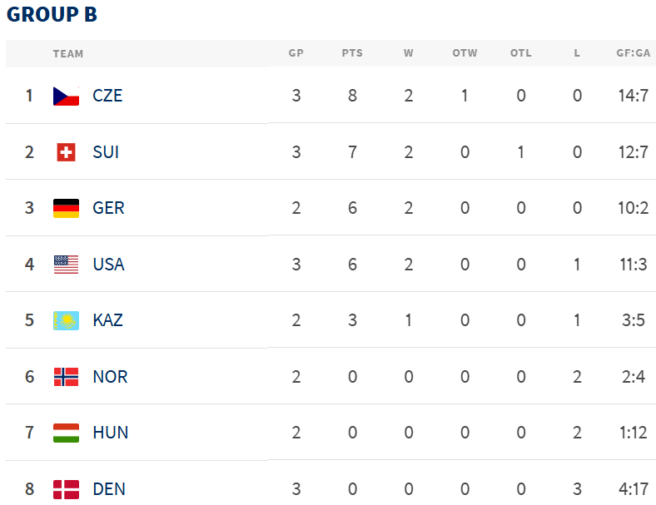
Task: Select the HUN team name
Action: tap(111, 433)
